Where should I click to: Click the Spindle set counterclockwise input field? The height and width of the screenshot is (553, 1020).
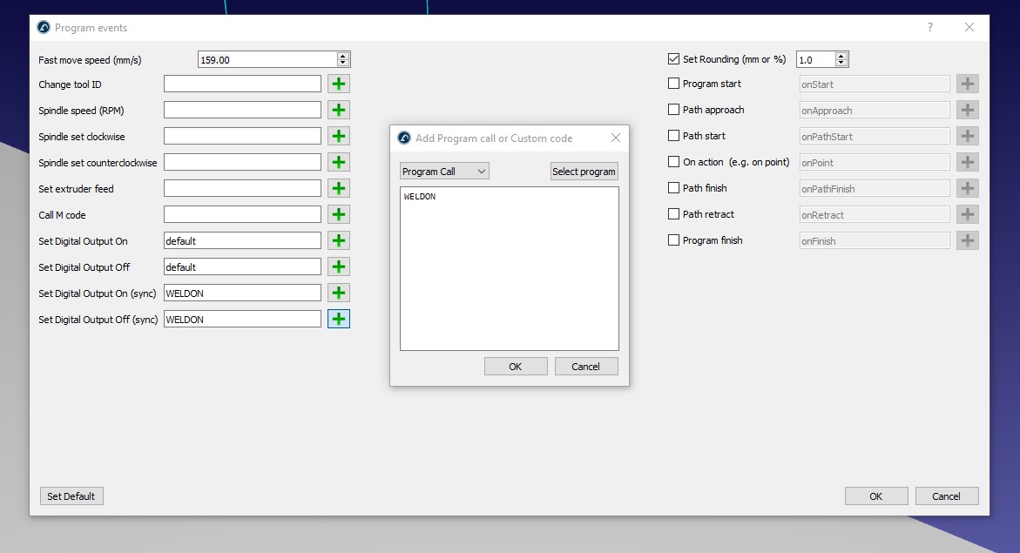click(x=242, y=162)
